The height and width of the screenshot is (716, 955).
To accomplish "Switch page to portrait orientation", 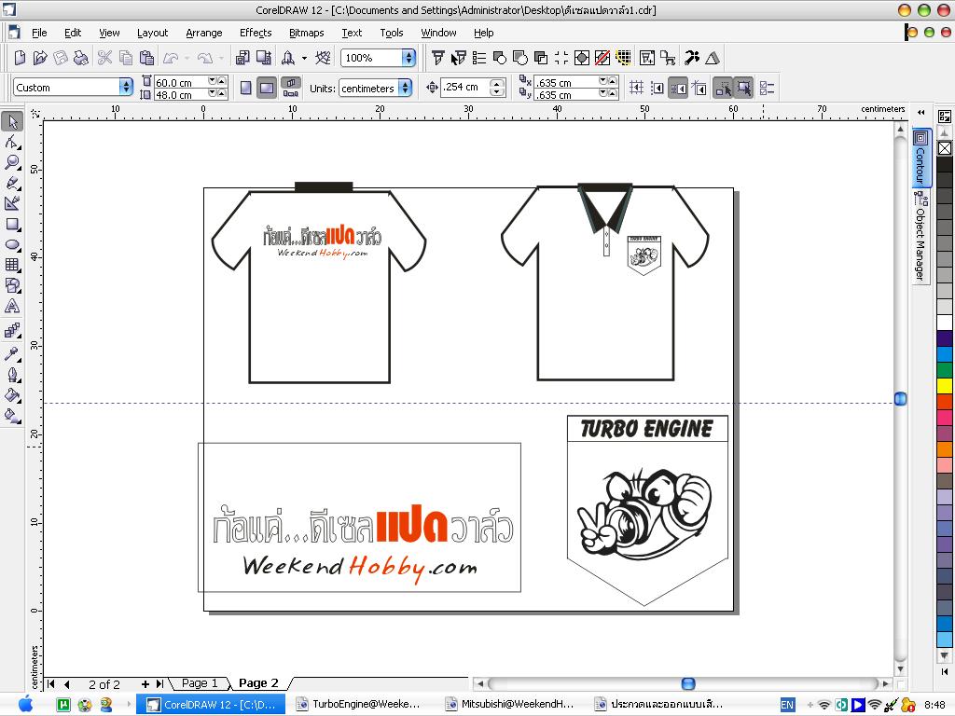I will pos(246,88).
